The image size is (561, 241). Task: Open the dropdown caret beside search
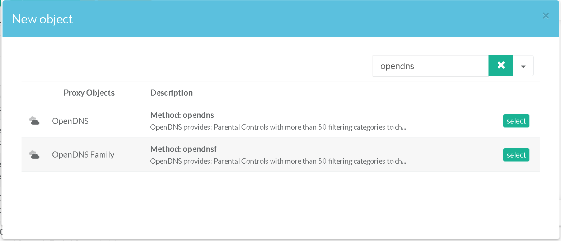click(x=523, y=66)
